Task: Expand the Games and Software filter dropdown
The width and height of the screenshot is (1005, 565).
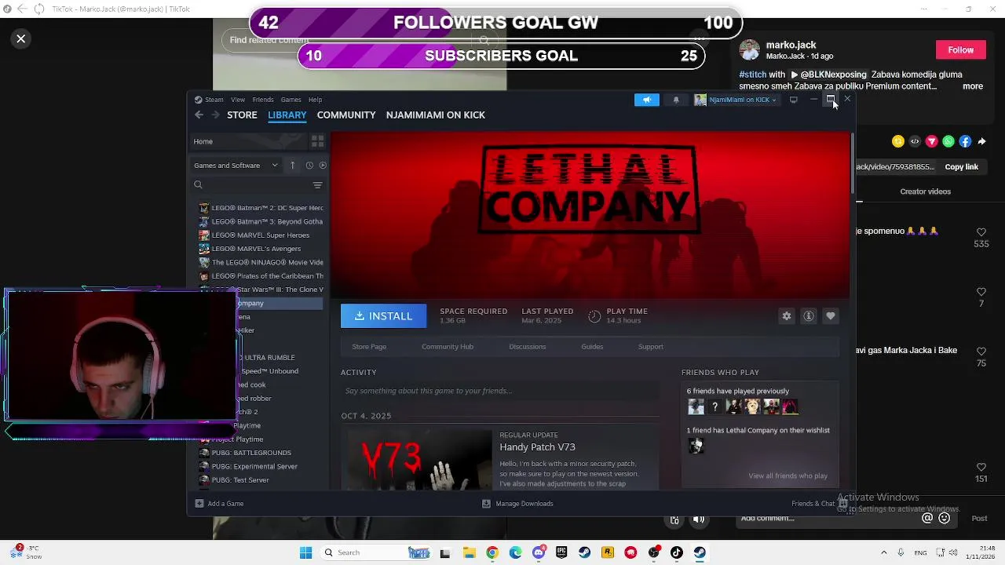Action: pos(236,166)
